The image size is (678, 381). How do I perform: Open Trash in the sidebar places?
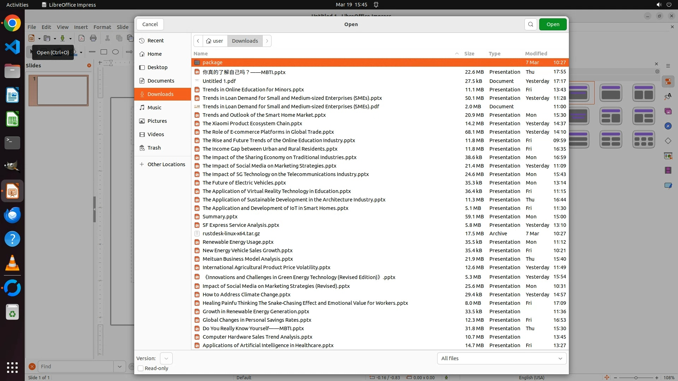click(154, 148)
